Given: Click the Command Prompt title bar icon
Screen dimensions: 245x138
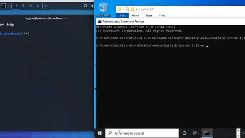Looking at the screenshot, I should 100,21.
